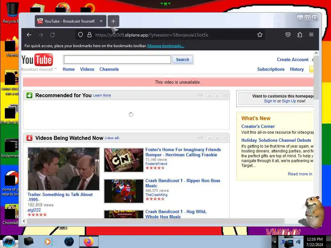This screenshot has width=331, height=248.
Task: Open the Home navigation link
Action: [69, 69]
